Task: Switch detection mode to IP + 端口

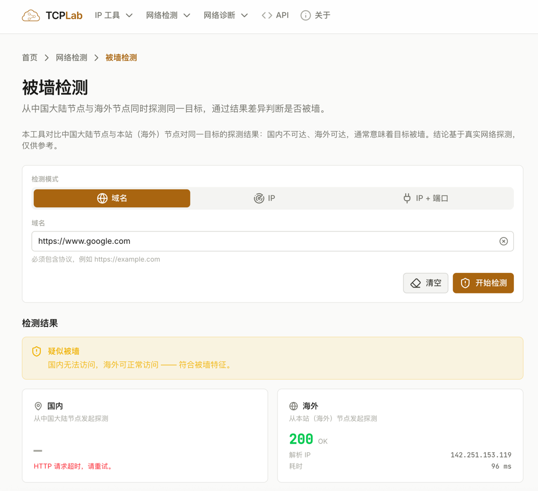Action: coord(426,198)
